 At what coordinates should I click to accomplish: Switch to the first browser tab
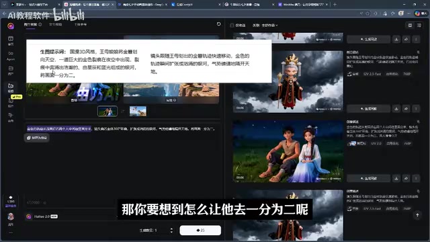tap(34, 5)
